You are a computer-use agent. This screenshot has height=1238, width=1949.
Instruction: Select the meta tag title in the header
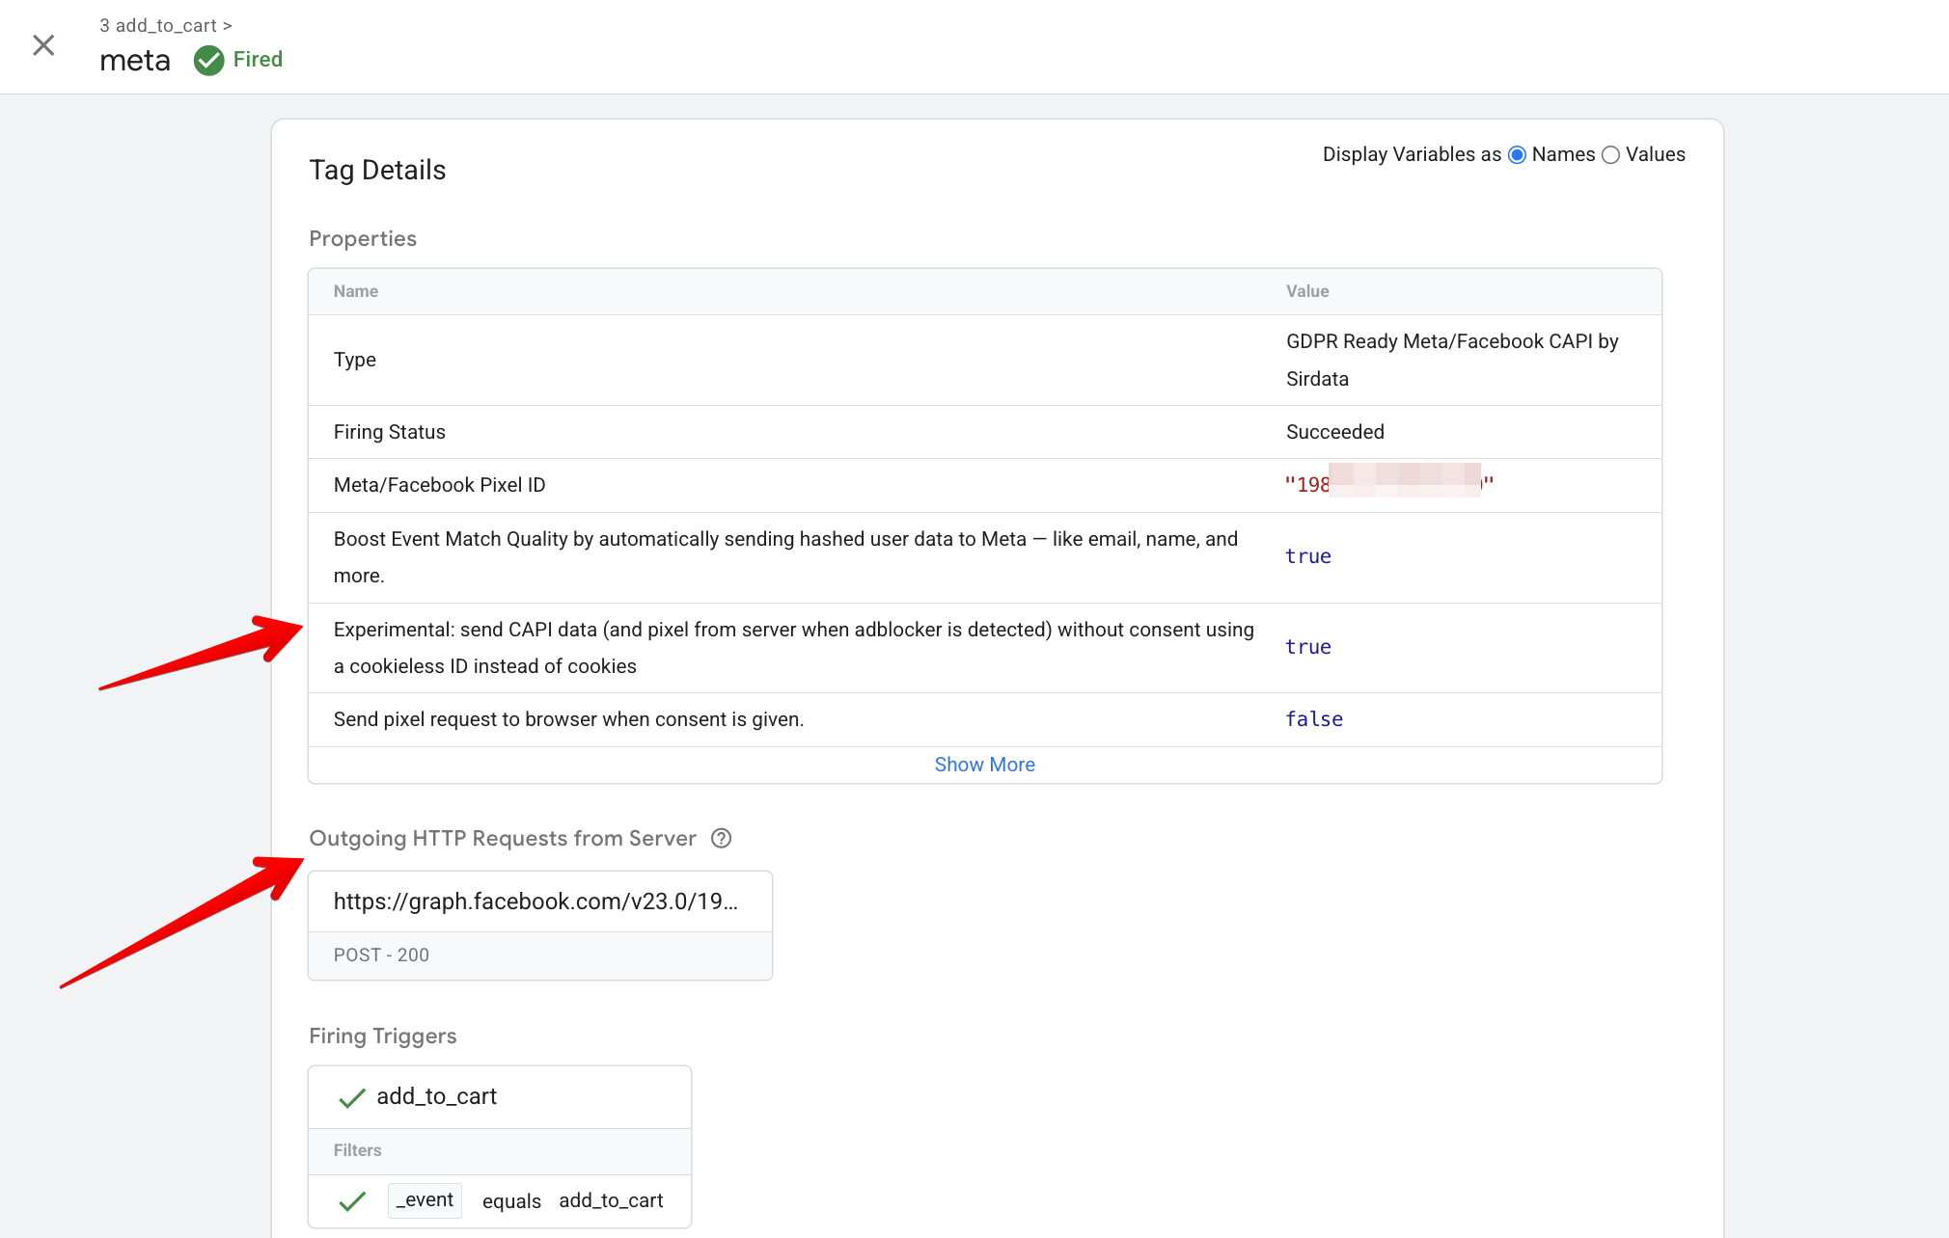(134, 60)
